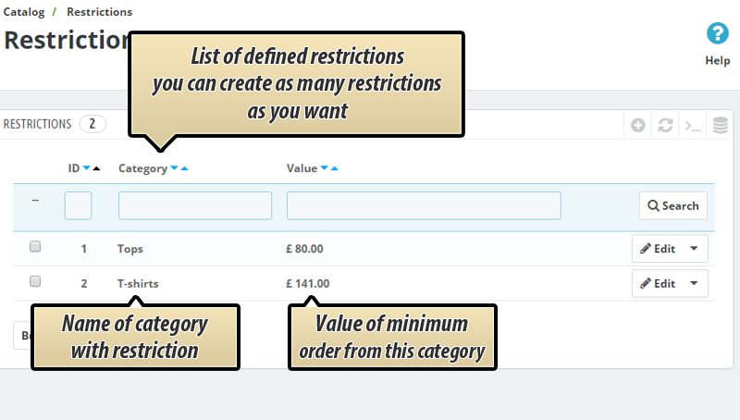Sort ID column ascending
This screenshot has height=420, width=740.
(97, 168)
